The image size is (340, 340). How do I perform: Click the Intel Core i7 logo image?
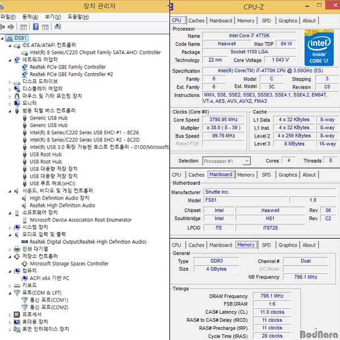[x=318, y=48]
